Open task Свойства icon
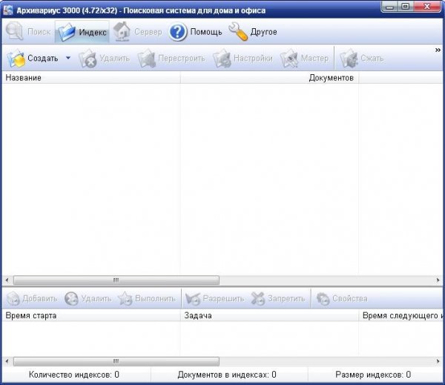Image resolution: width=445 pixels, height=385 pixels. click(x=323, y=299)
